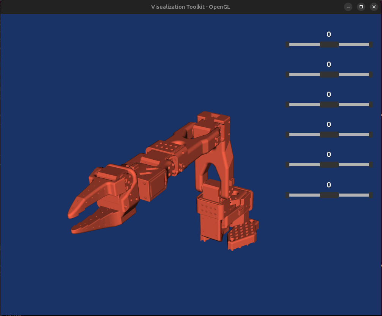The height and width of the screenshot is (316, 382).
Task: Click the robot's perforated base plate
Action: click(243, 235)
